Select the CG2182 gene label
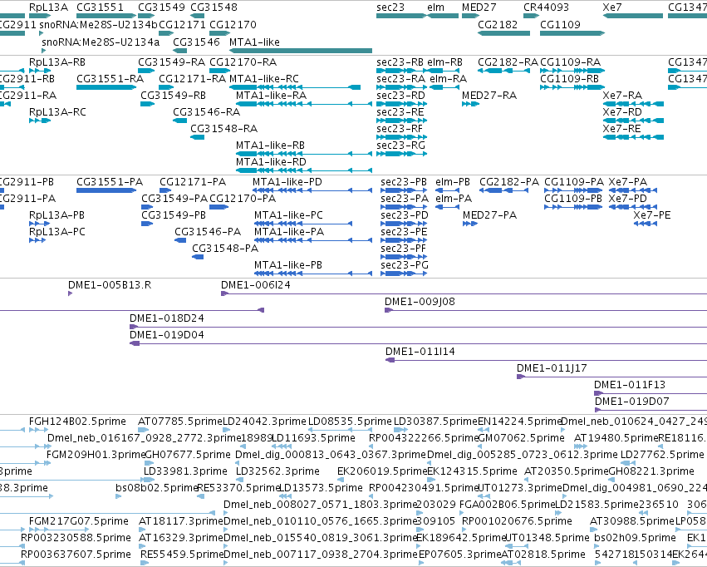Screen dimensions: 707x567 tap(498, 24)
